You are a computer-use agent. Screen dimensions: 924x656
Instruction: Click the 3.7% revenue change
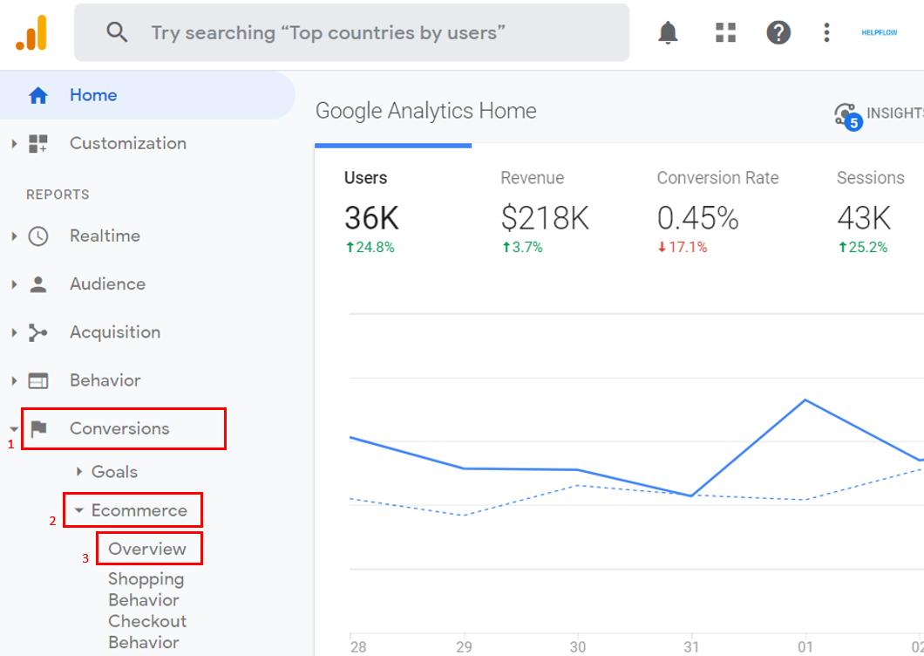click(522, 247)
